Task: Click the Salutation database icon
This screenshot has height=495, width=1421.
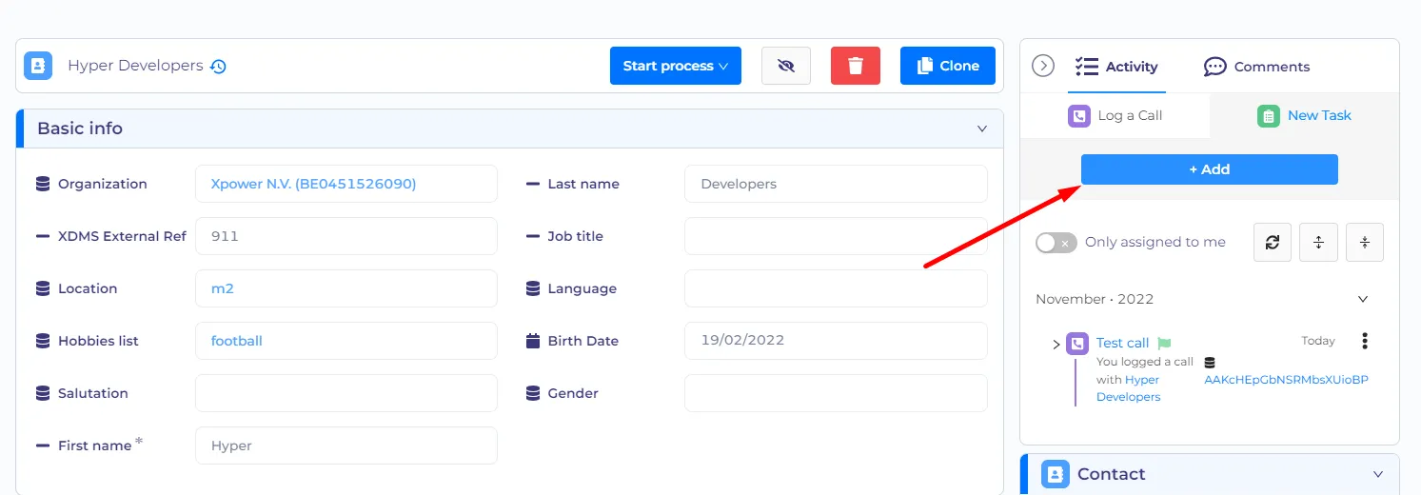Action: click(43, 393)
